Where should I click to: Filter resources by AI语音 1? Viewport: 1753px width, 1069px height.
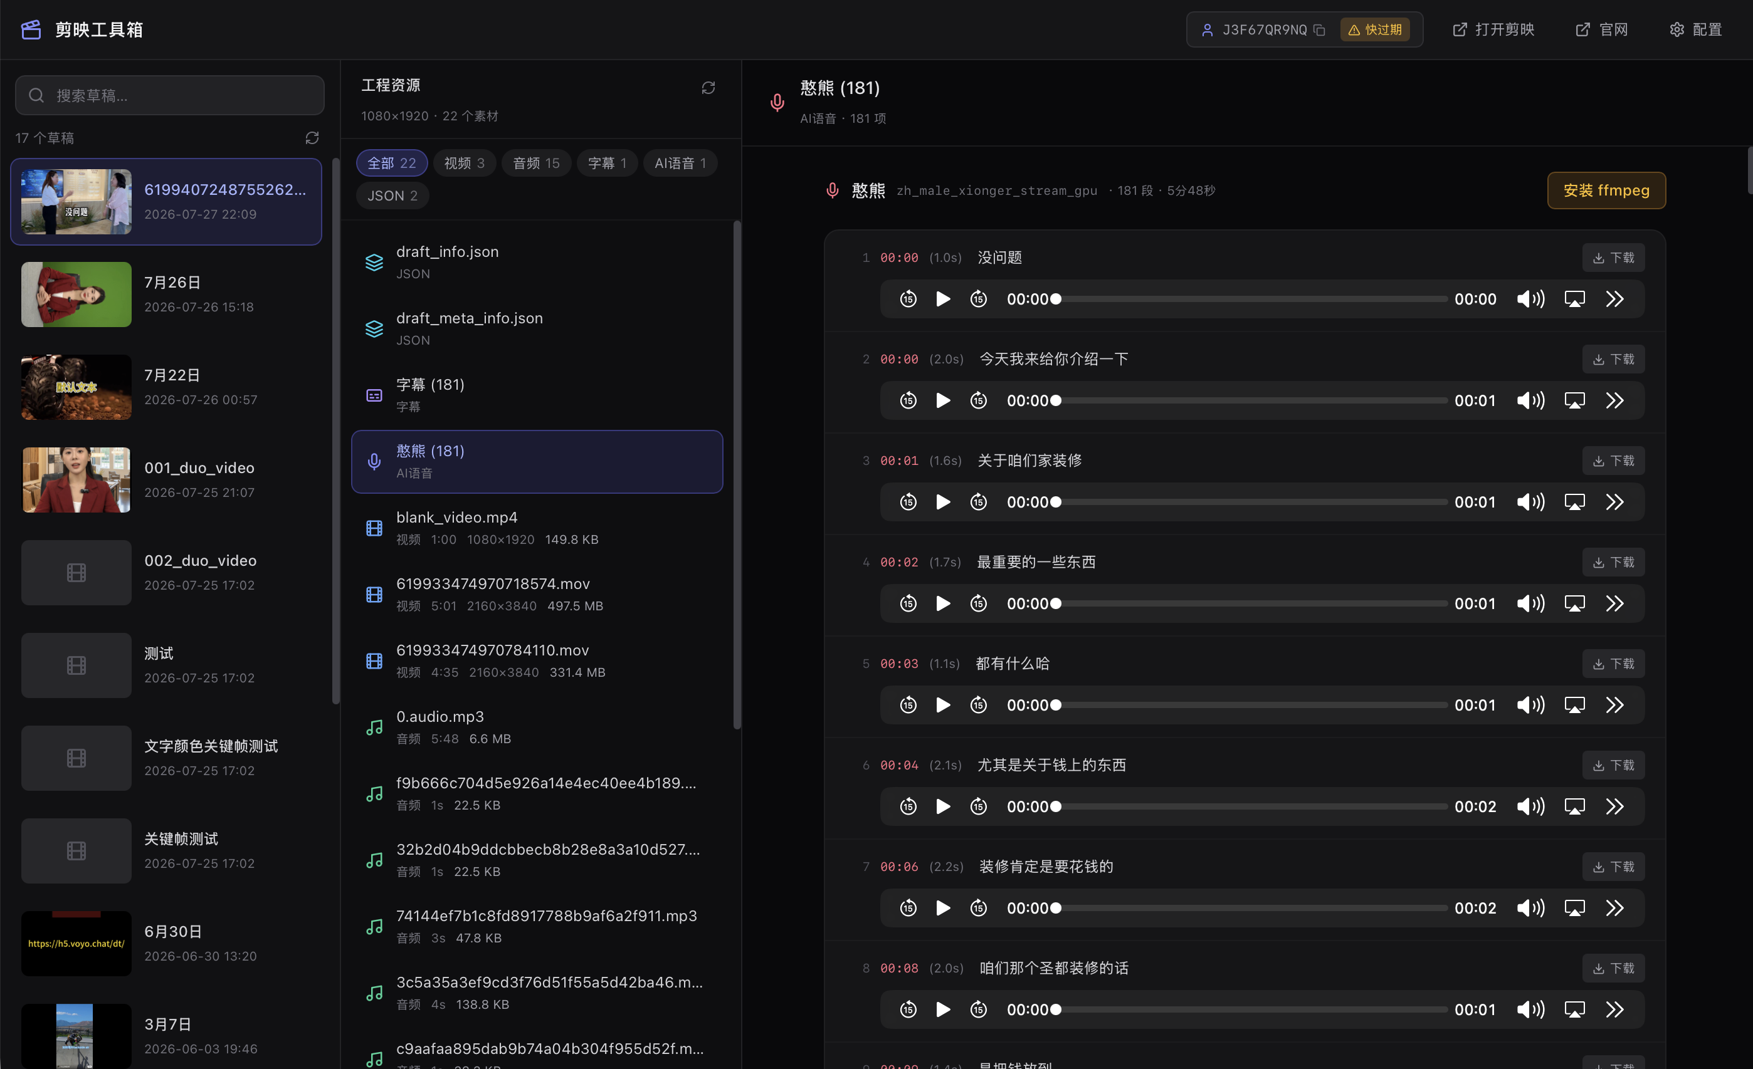(x=680, y=163)
